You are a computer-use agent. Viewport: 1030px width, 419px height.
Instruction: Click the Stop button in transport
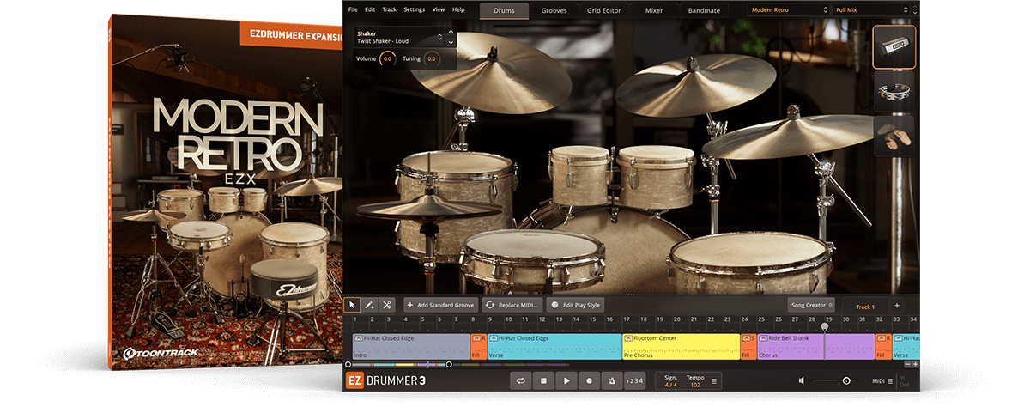coord(543,380)
